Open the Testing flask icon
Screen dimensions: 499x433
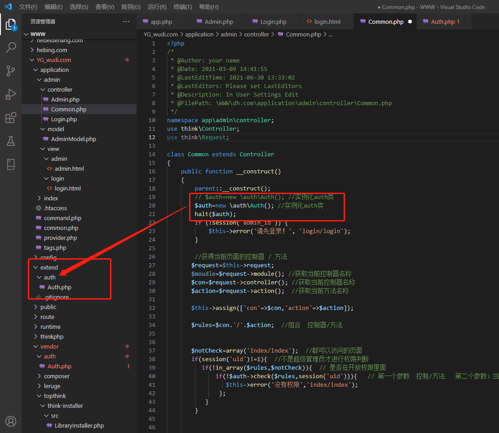point(11,141)
